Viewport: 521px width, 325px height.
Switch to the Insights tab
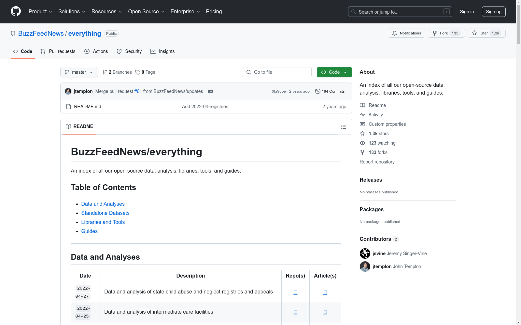click(162, 51)
